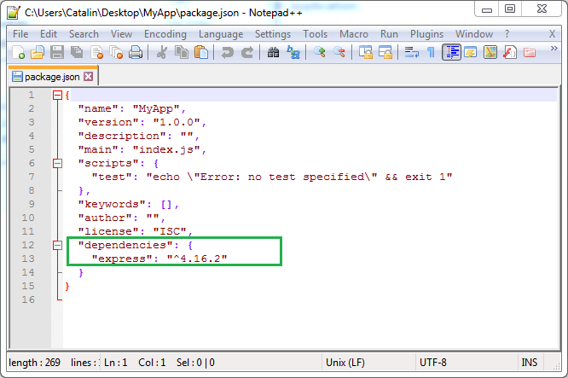Viewport: 568px width, 378px height.
Task: Close the package.json tab with its red X
Action: [89, 77]
